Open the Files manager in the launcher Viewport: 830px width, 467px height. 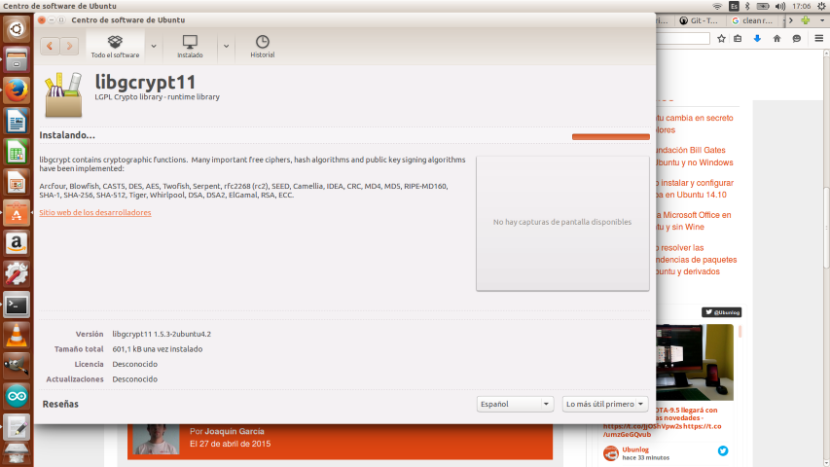[x=17, y=59]
